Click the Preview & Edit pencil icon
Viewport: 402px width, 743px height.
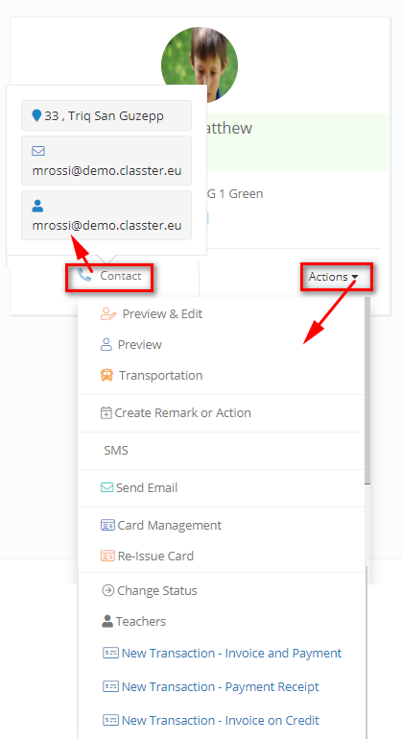pyautogui.click(x=107, y=314)
